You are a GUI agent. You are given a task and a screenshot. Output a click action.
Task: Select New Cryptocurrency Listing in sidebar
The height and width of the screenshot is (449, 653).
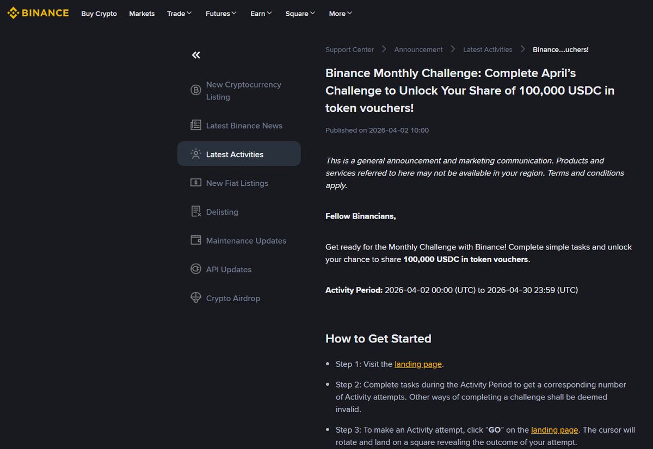[239, 91]
